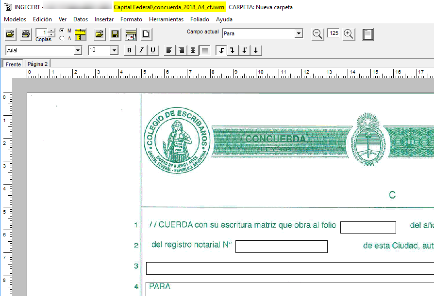Open the Arial font dropdown

pyautogui.click(x=78, y=50)
